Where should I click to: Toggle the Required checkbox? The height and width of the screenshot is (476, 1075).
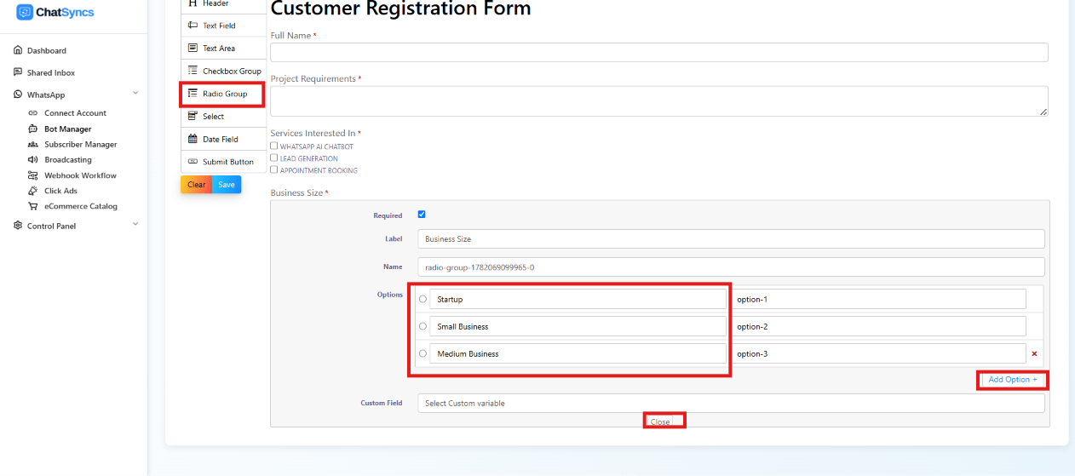click(x=422, y=215)
